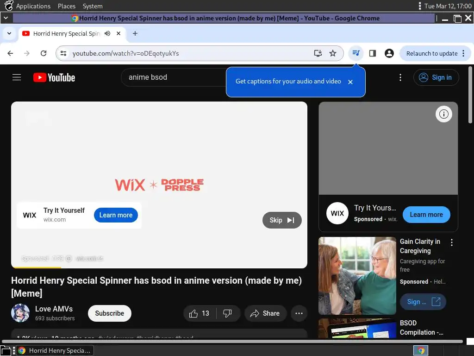Click the Wix logo in sidebar ad

point(337,213)
